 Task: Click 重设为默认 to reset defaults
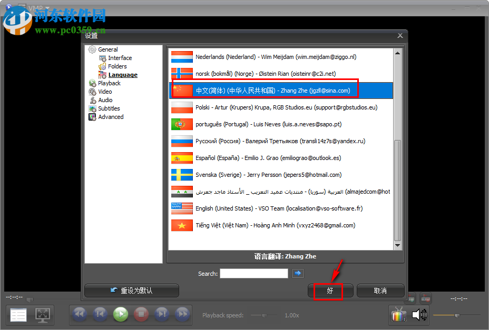pos(131,290)
